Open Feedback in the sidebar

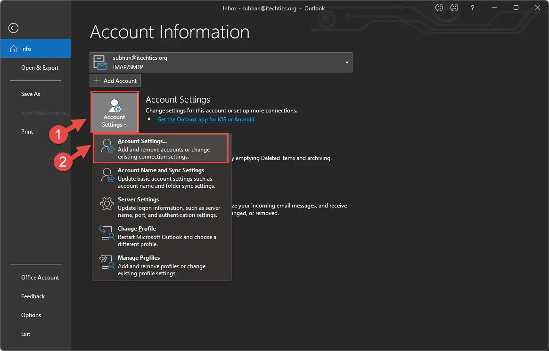tap(35, 296)
